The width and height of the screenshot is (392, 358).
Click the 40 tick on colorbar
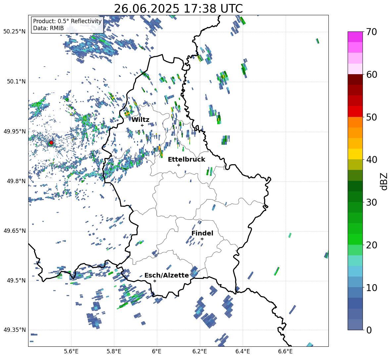[x=372, y=160]
